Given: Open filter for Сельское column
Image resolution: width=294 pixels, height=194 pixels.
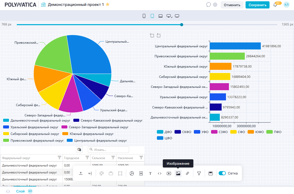Looking at the screenshot, I should click(113, 158).
